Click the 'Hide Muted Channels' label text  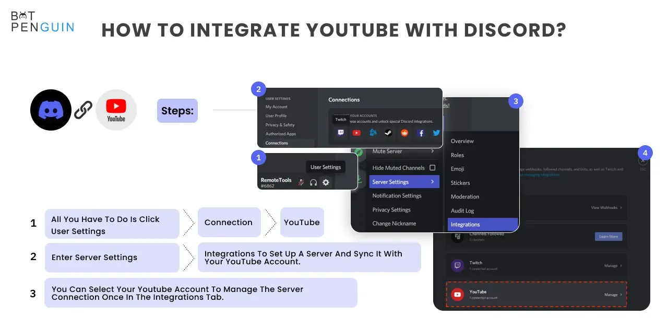coord(399,168)
